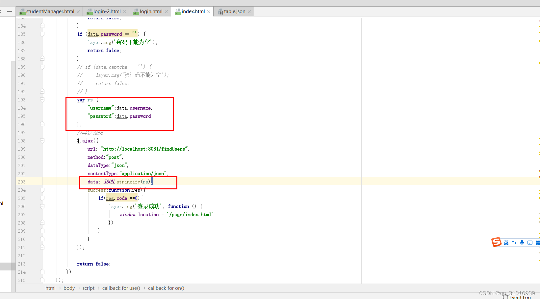
Task: Switch to the studentManager.html tab
Action: click(50, 11)
